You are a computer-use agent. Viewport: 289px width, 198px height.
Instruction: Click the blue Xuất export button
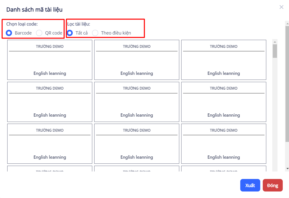pyautogui.click(x=250, y=185)
